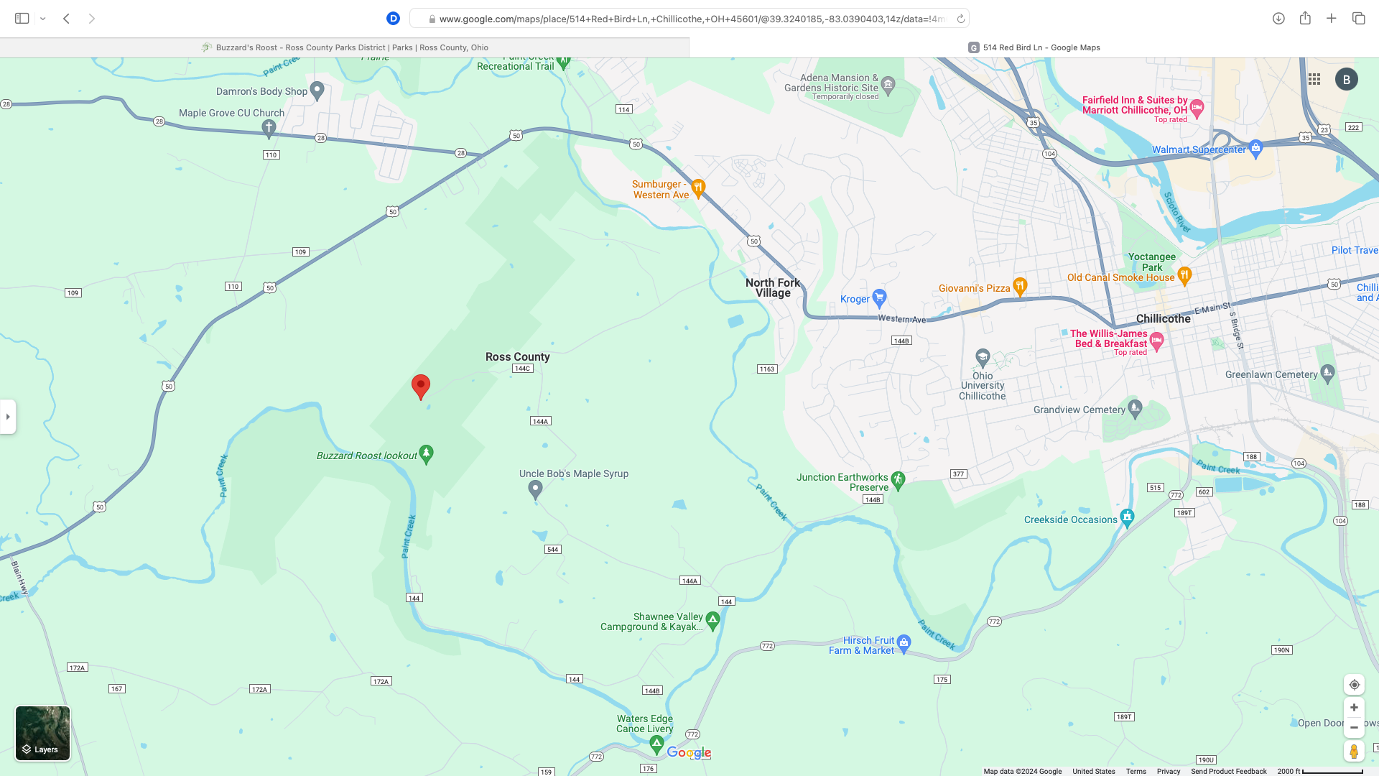The height and width of the screenshot is (776, 1379).
Task: Open Safari downloads icon
Action: coord(1278,19)
